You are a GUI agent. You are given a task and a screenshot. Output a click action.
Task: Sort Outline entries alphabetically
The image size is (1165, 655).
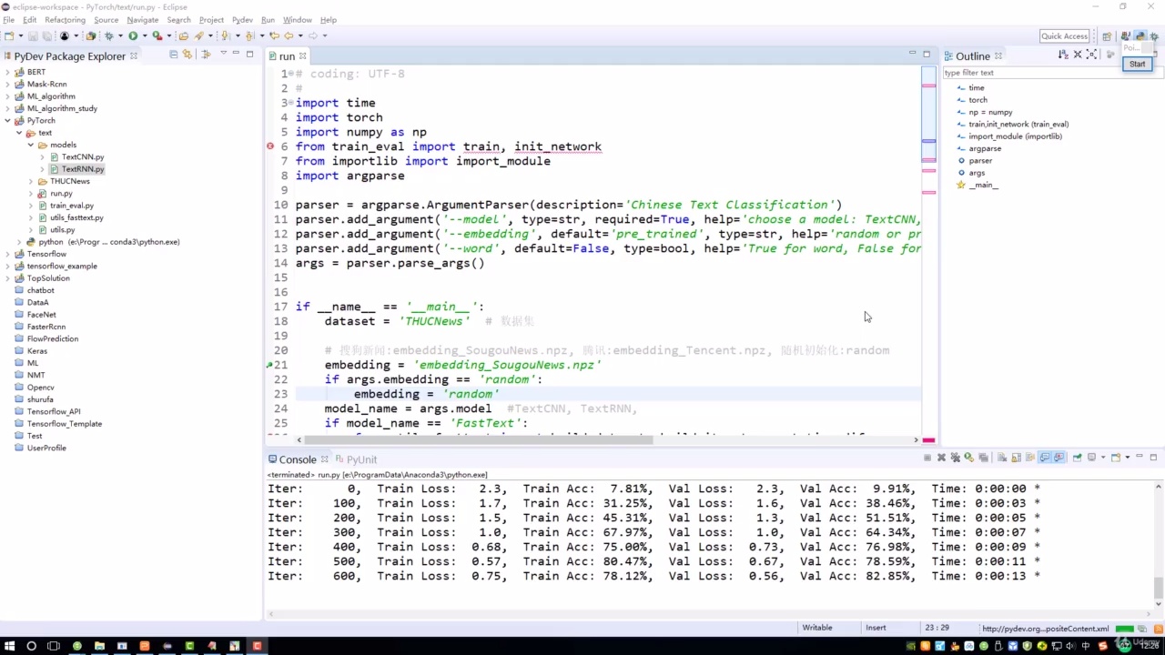coord(1063,55)
